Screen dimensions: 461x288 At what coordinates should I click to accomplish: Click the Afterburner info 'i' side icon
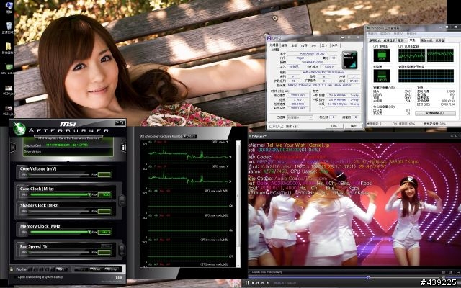(x=123, y=147)
